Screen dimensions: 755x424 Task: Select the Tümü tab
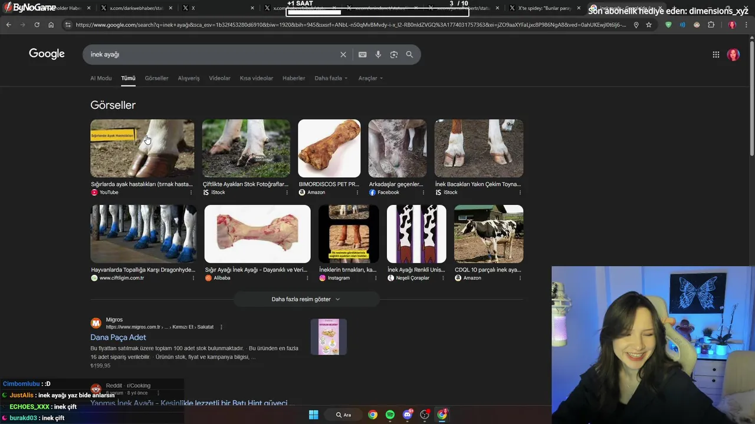[x=128, y=78]
